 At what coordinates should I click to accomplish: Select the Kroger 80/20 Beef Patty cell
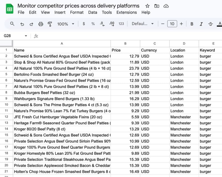(x=62, y=129)
